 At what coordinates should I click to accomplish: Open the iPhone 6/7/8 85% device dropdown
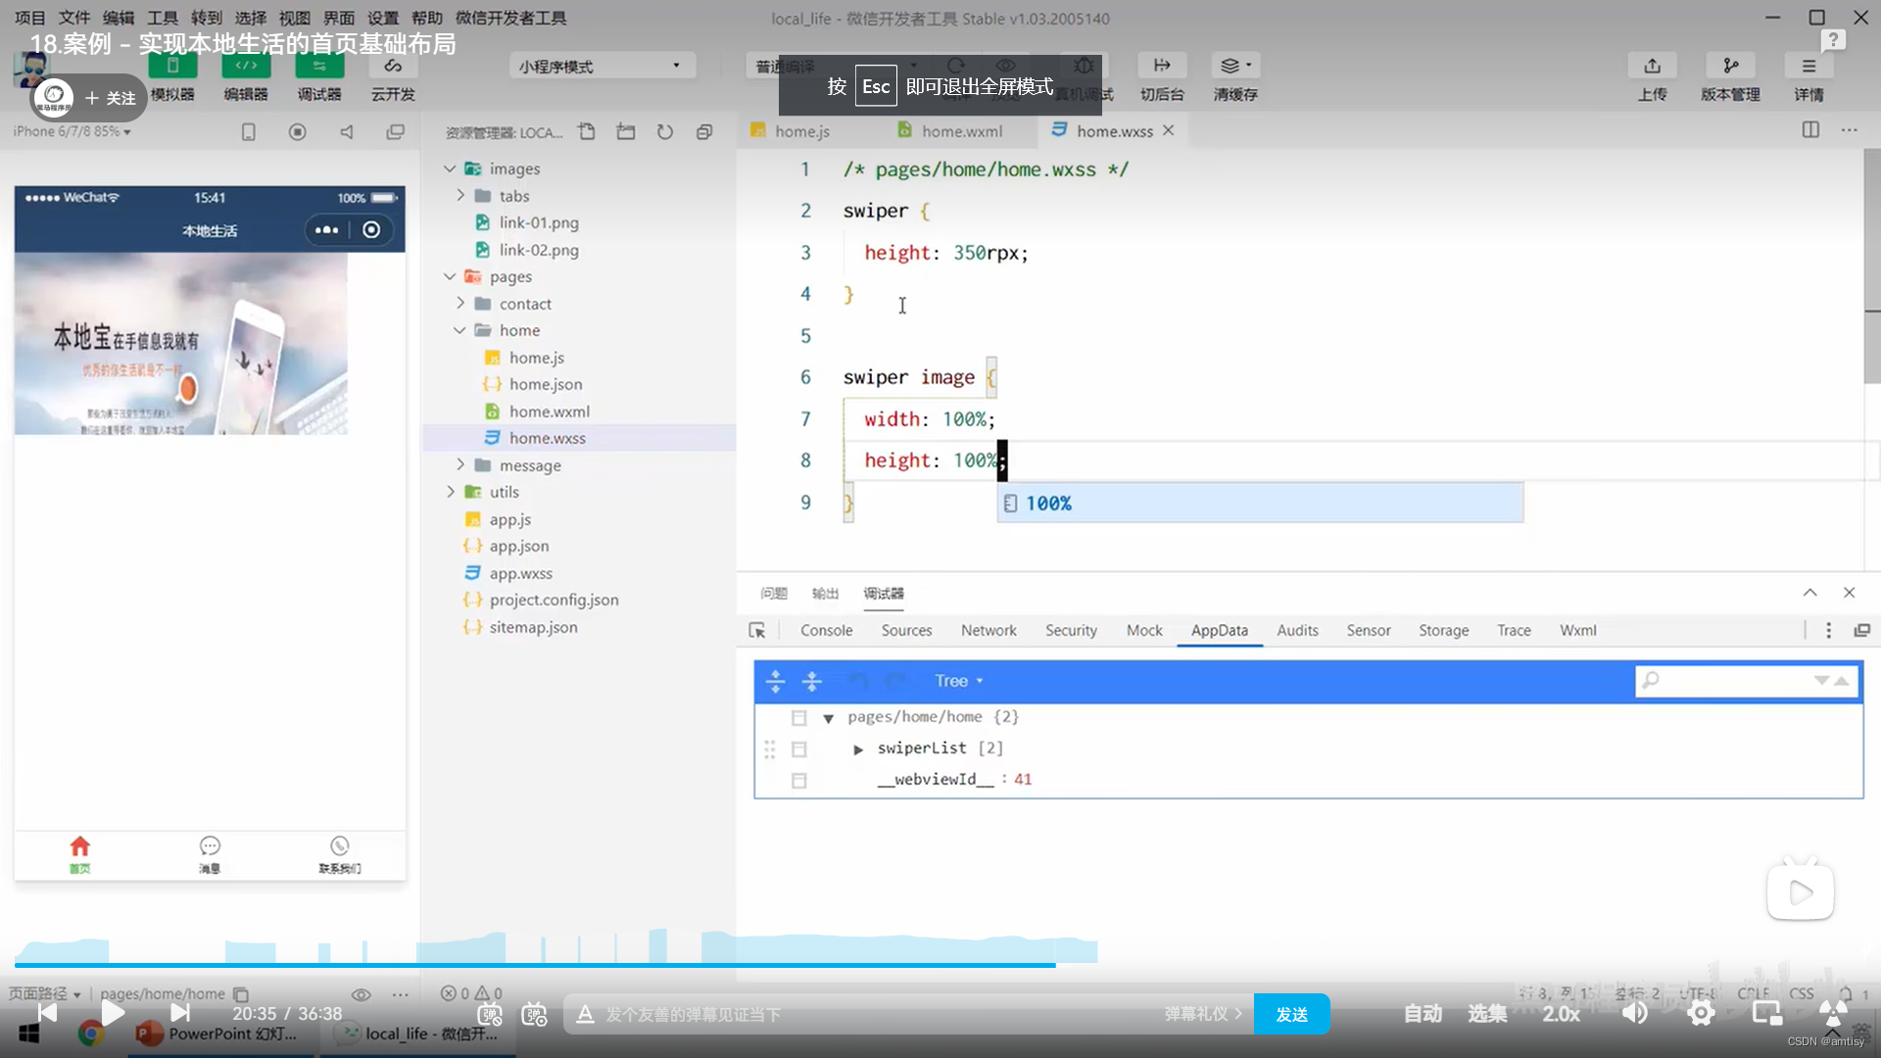click(72, 131)
